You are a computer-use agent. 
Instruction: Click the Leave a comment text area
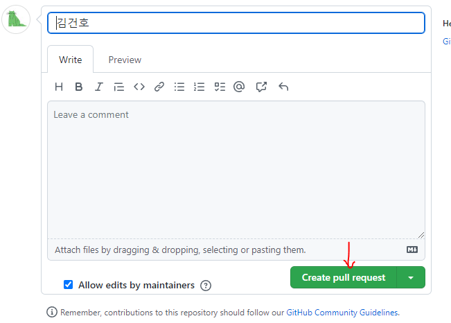point(236,170)
